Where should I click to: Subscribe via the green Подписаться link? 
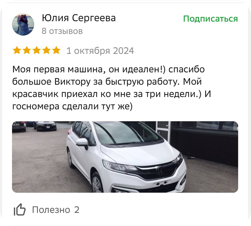tap(211, 19)
